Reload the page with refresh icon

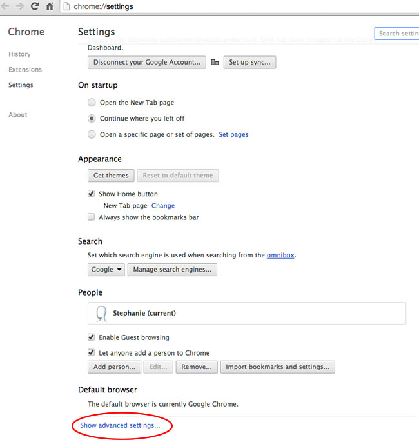34,6
